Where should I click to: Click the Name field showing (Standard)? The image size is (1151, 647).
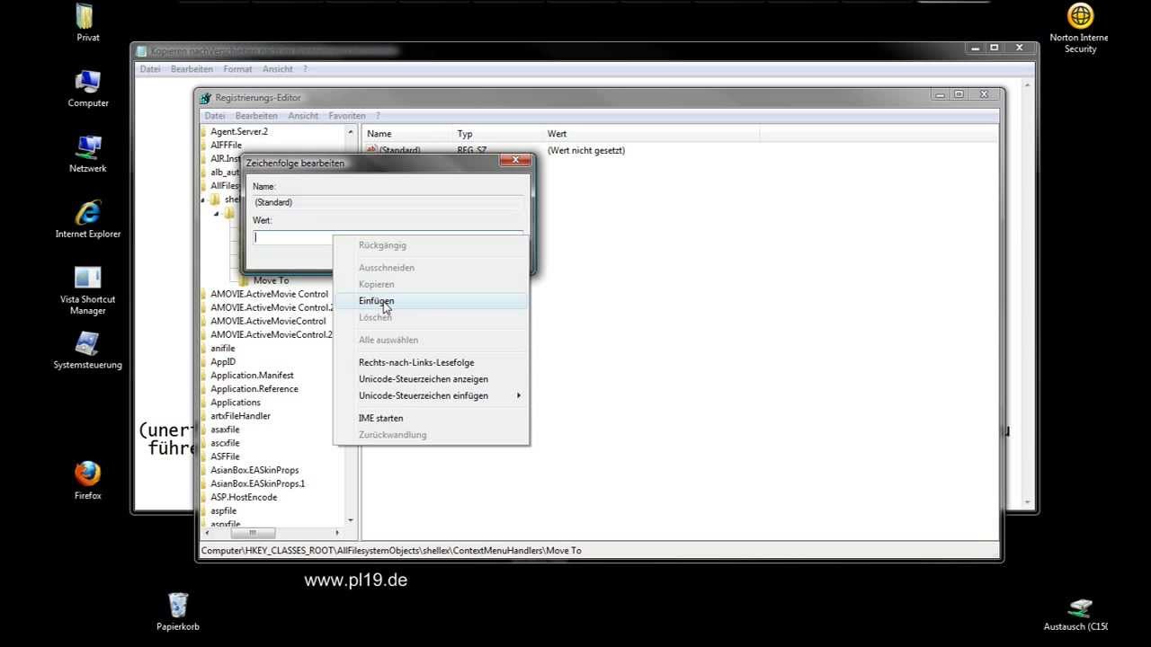coord(388,202)
